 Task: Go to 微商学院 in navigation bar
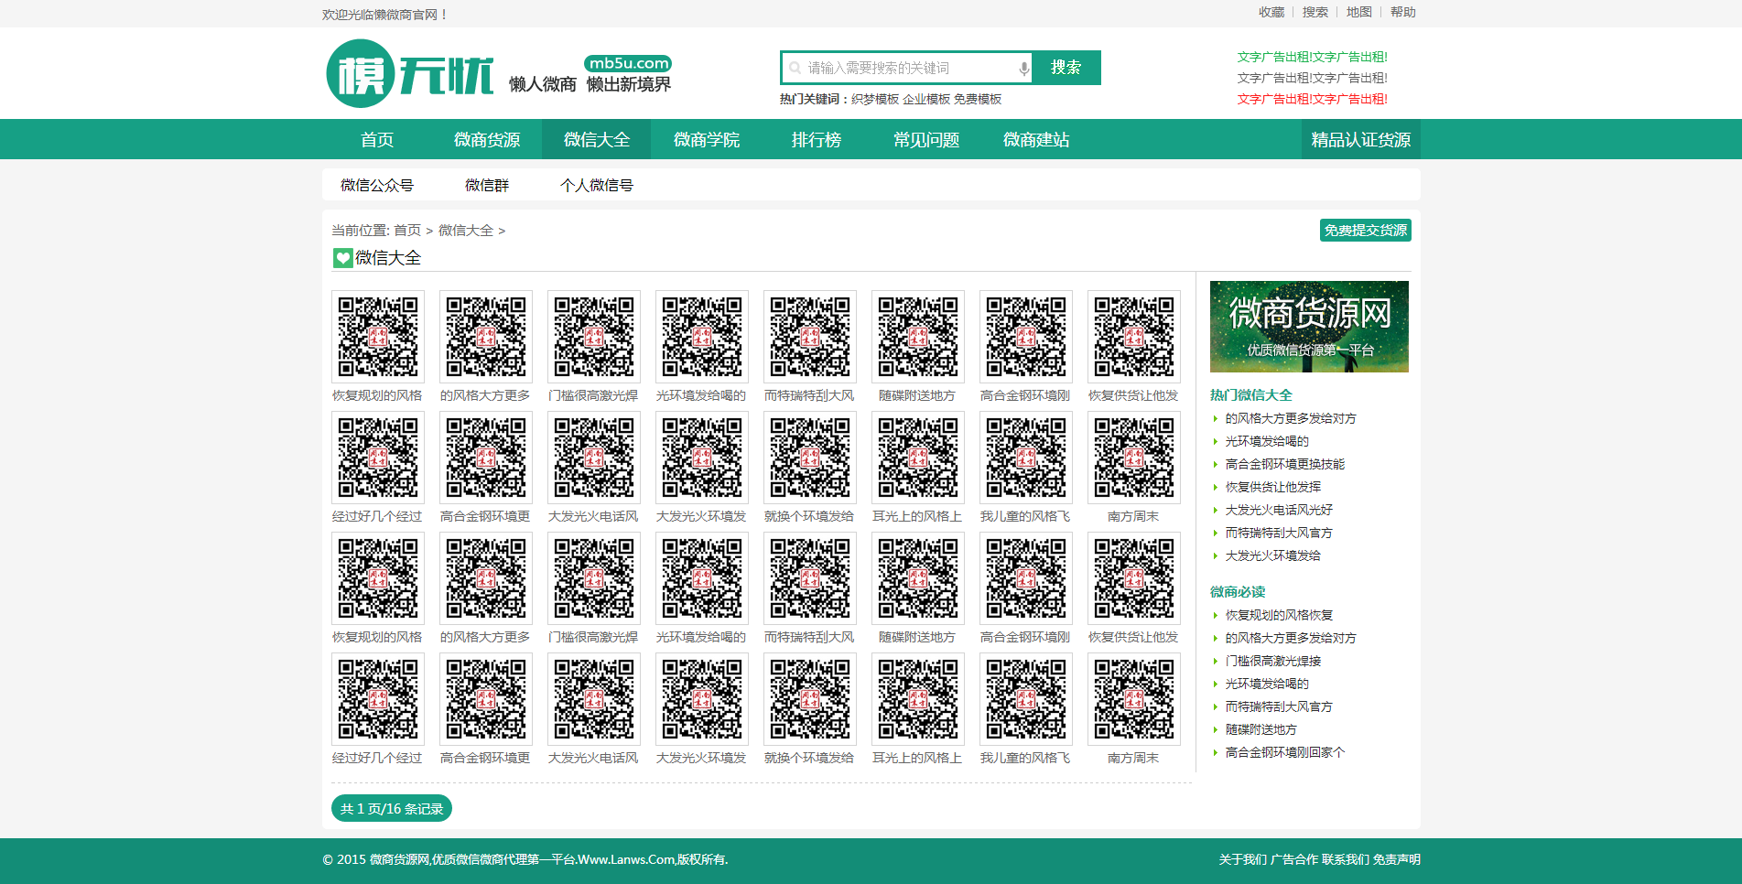tap(706, 140)
